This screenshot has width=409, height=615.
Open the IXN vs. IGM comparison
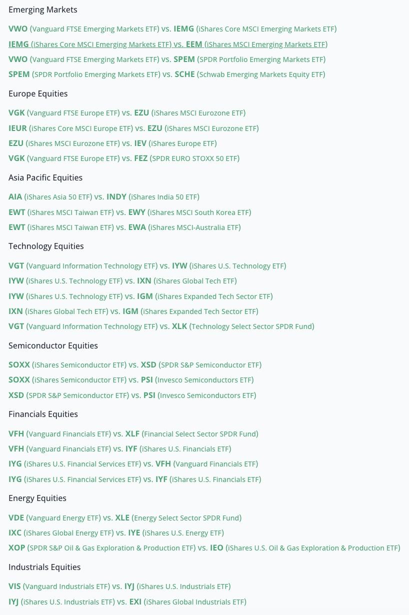tap(133, 311)
